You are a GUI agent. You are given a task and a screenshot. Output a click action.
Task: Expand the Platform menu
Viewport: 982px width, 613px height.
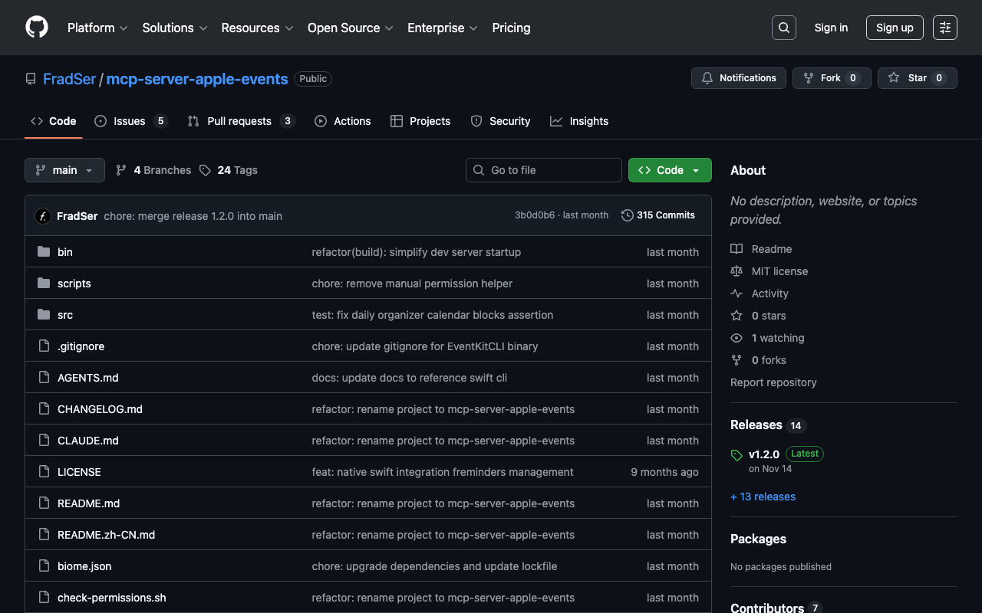point(97,28)
